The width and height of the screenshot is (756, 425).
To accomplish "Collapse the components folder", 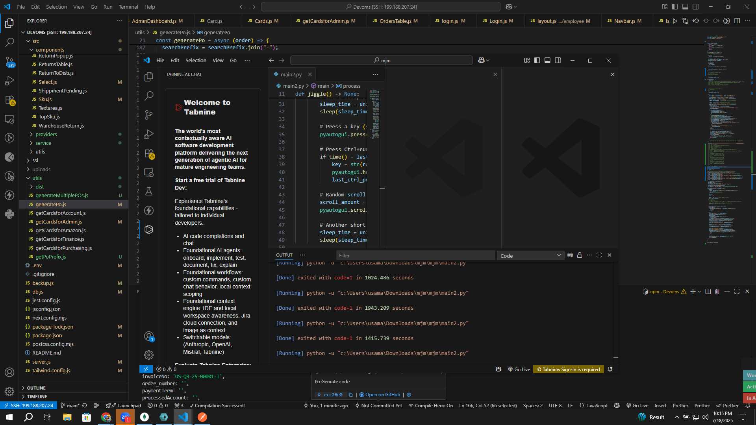I will (50, 50).
